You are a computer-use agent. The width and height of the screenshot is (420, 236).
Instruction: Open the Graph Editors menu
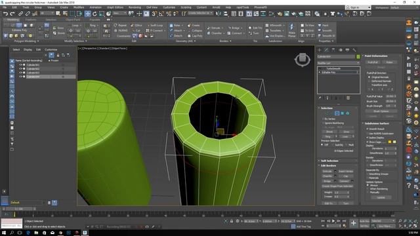pyautogui.click(x=115, y=7)
